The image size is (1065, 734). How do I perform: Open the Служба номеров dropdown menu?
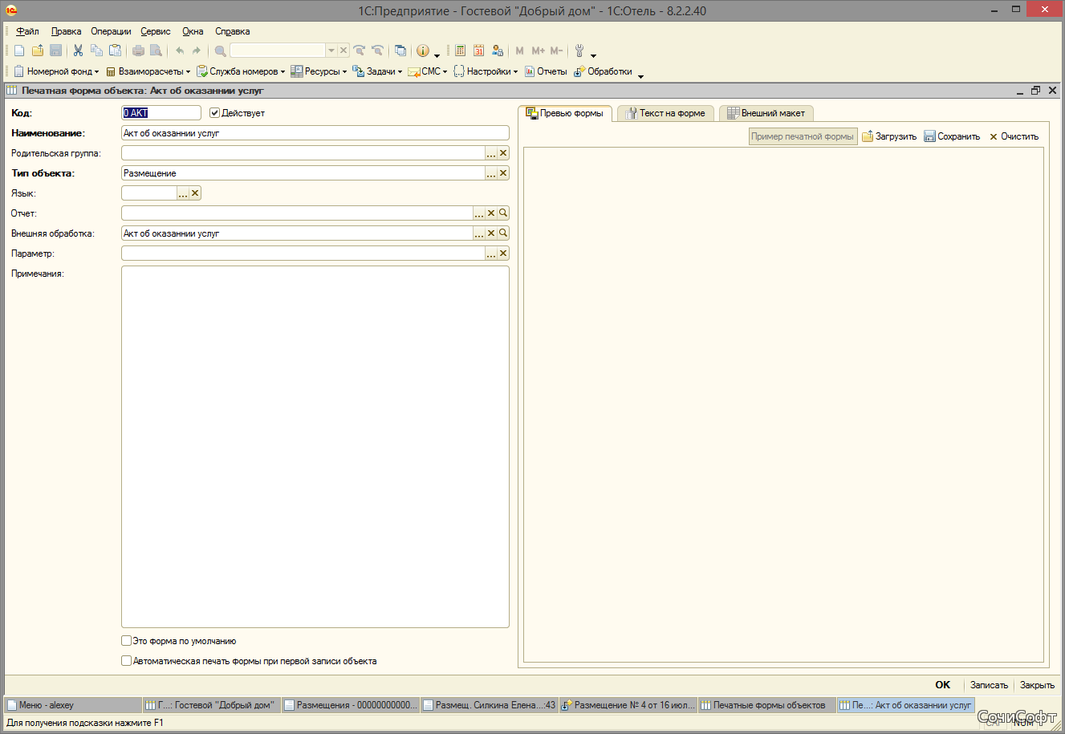coord(241,71)
